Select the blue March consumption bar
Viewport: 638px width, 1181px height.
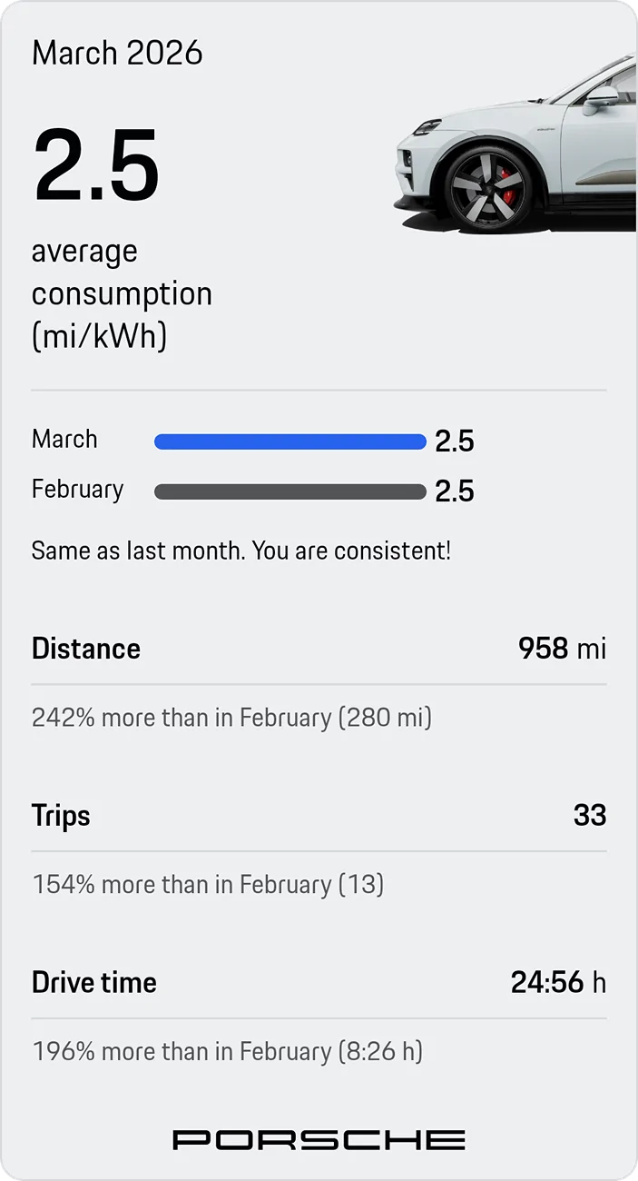pos(290,441)
